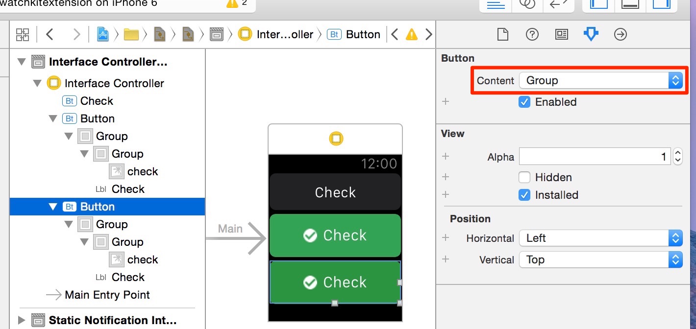The image size is (696, 329).
Task: Open the related items grid menu
Action: click(23, 34)
